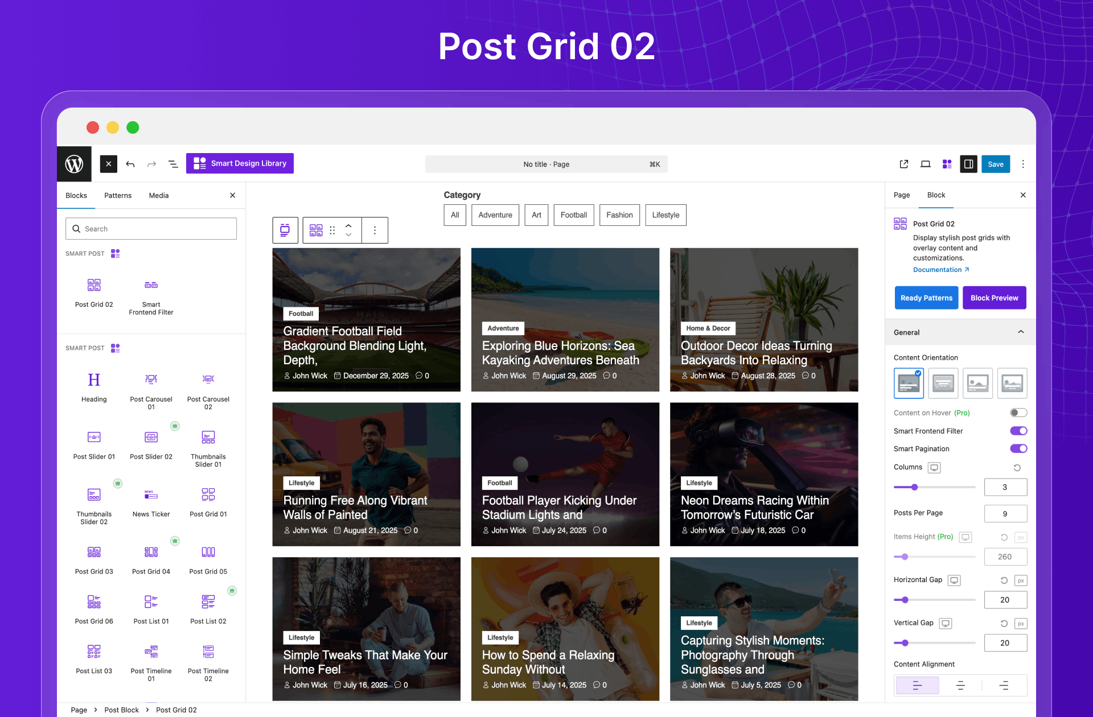Click the WordPress logo icon

pos(74,164)
